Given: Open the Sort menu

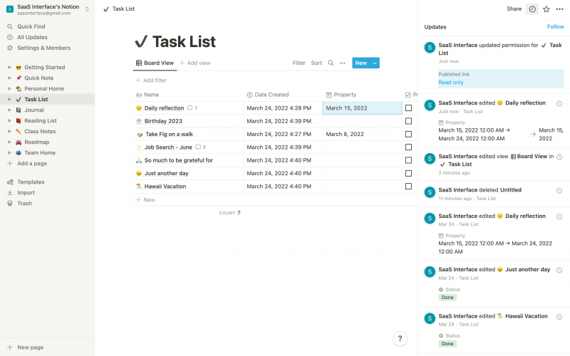Looking at the screenshot, I should tap(316, 63).
